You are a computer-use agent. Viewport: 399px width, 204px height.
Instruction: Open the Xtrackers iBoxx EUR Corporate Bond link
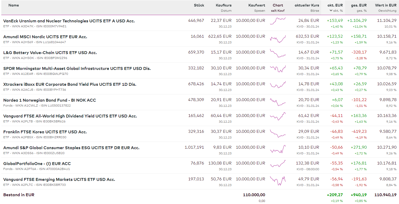tap(70, 84)
